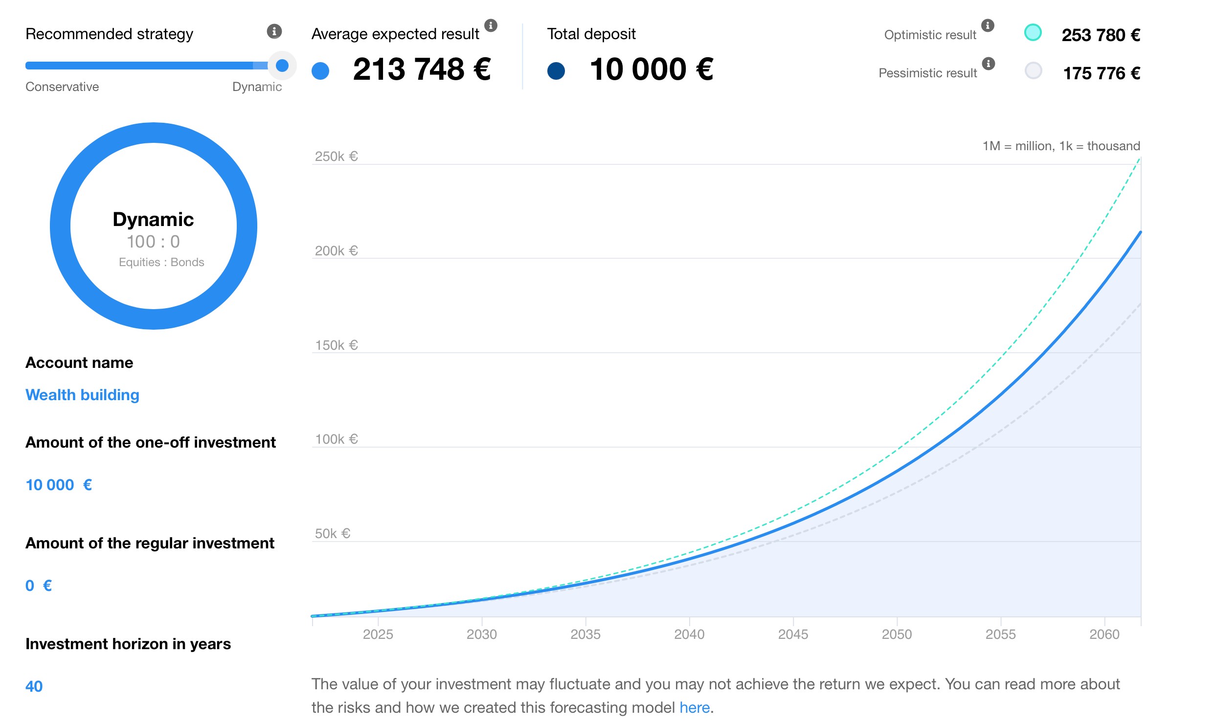Click info icon beside Recommended strategy
The image size is (1215, 724).
point(274,31)
